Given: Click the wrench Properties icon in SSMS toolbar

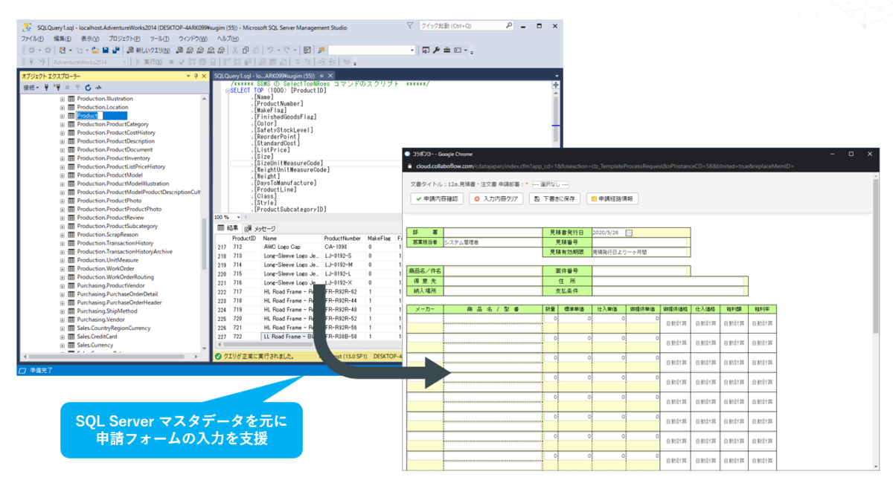Looking at the screenshot, I should tap(437, 51).
